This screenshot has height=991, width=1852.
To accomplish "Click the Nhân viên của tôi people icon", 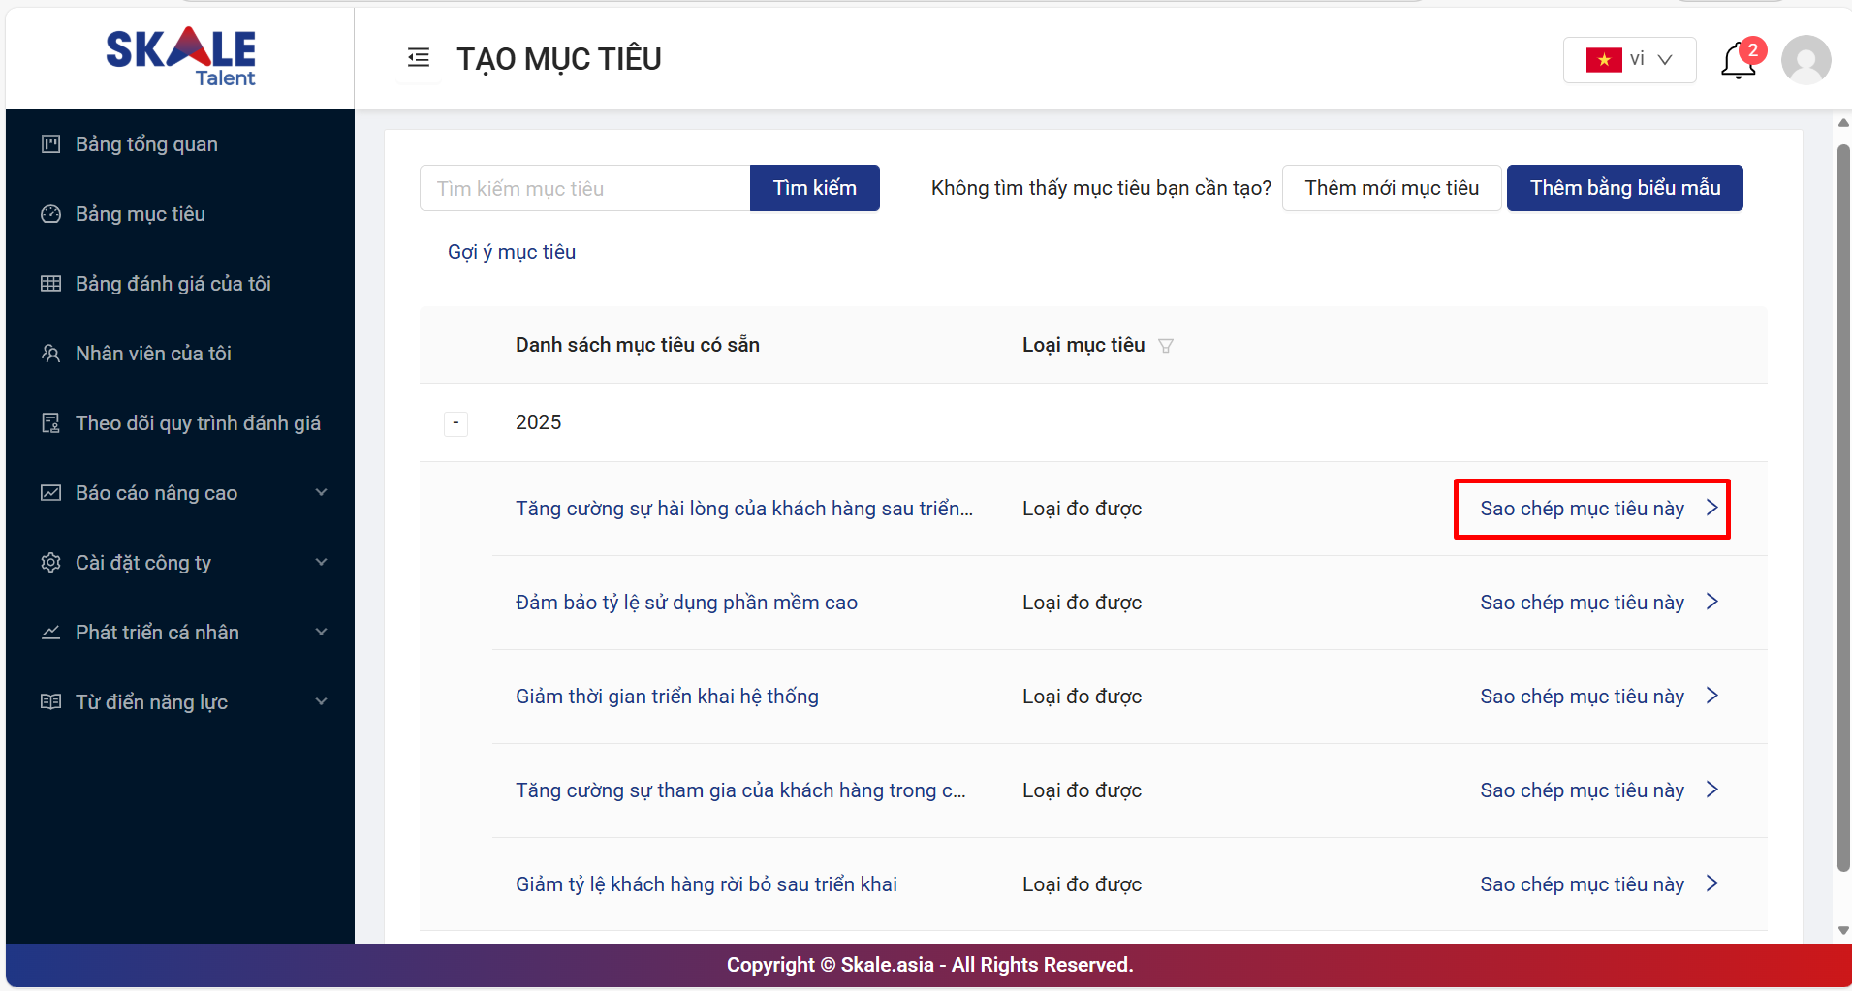I will pyautogui.click(x=51, y=354).
